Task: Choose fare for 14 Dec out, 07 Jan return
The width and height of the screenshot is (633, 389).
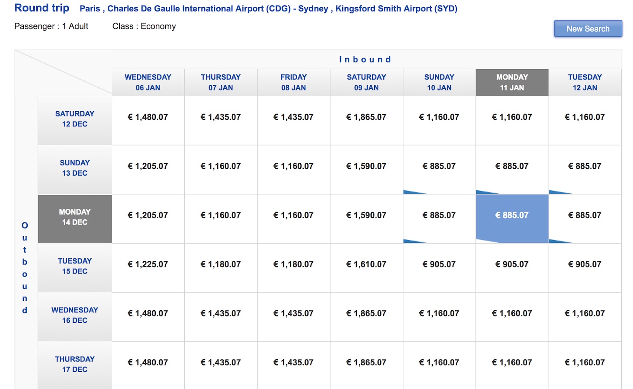Action: coord(221,219)
